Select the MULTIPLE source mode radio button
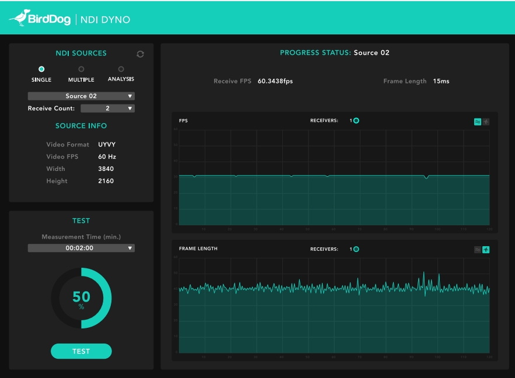The image size is (515, 378). [x=81, y=69]
